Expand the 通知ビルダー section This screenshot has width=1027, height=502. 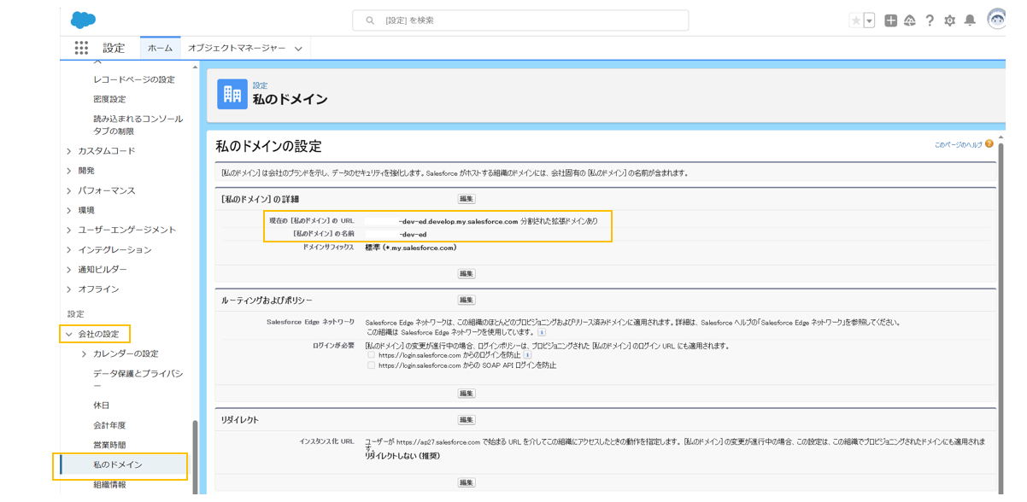tap(69, 270)
